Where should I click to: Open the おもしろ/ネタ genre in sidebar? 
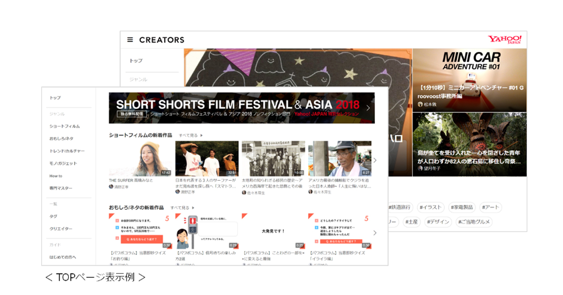[x=61, y=139]
